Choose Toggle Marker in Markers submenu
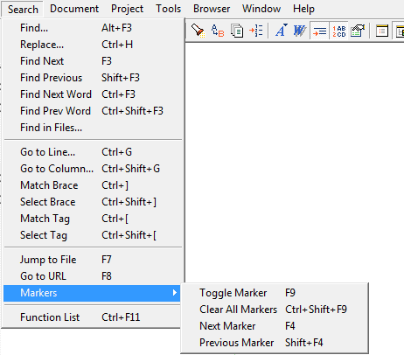404x355 pixels. [x=275, y=293]
